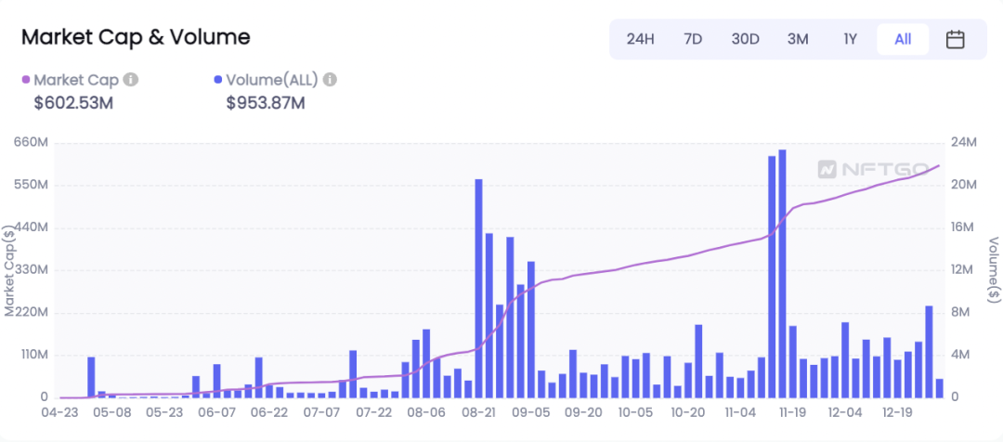Screen dimensions: 1003x442
Task: Click the last volume bar on the chart
Action: pos(940,388)
